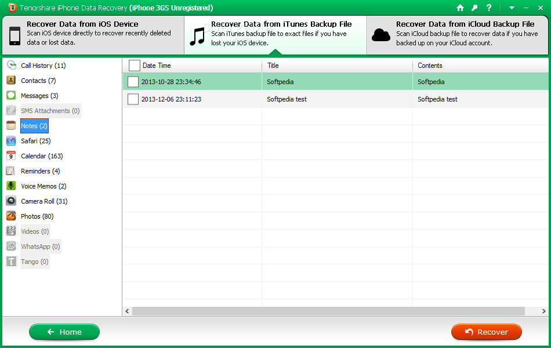Viewport: 551px width, 348px height.
Task: Click the cloud iCloud icon
Action: [381, 35]
